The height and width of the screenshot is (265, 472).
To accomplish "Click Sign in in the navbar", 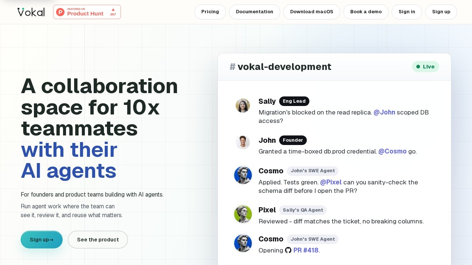I will click(407, 12).
